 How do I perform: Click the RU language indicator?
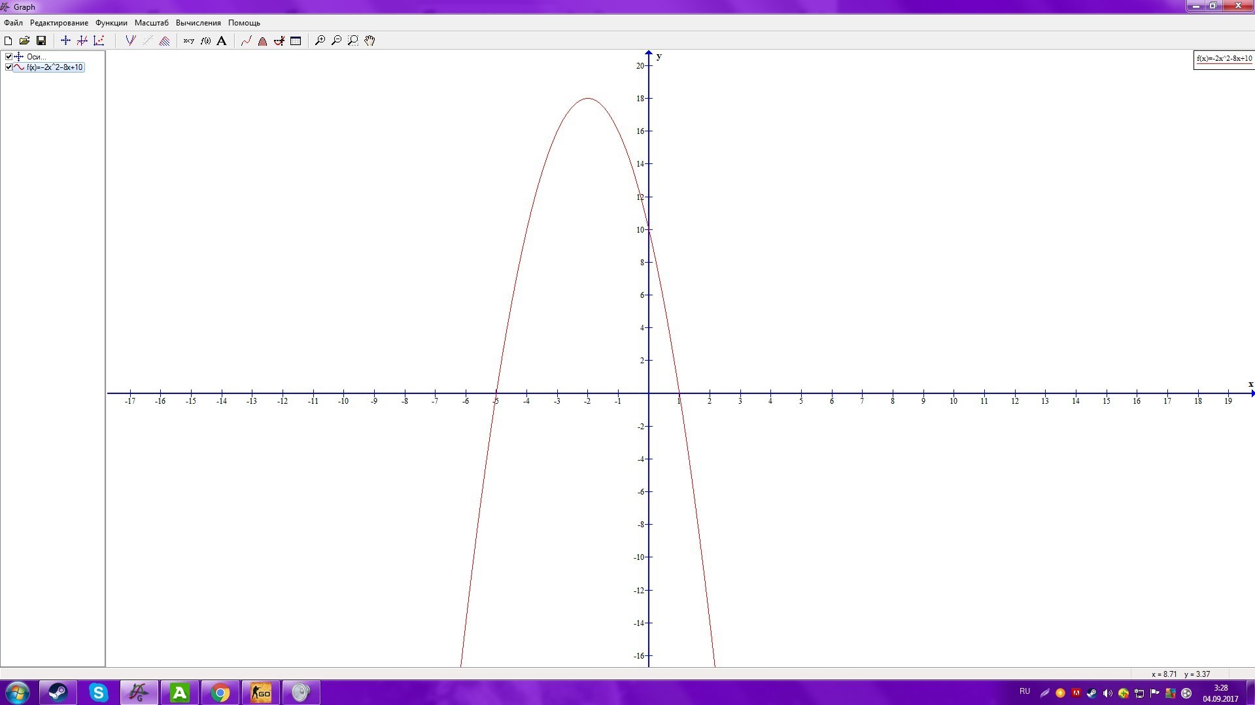point(1025,691)
